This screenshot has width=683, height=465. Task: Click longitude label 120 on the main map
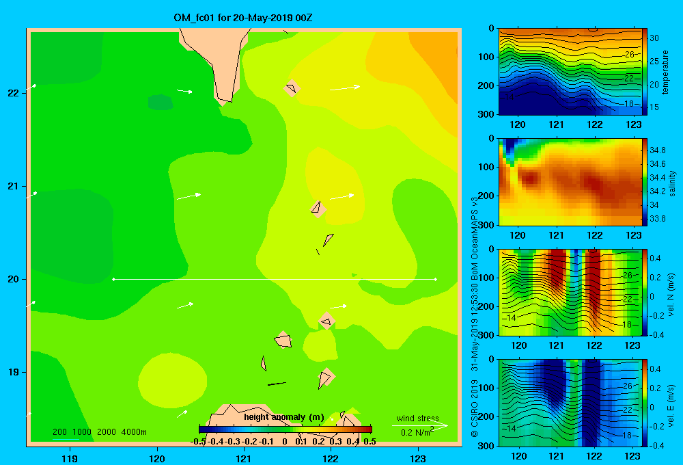pyautogui.click(x=157, y=458)
